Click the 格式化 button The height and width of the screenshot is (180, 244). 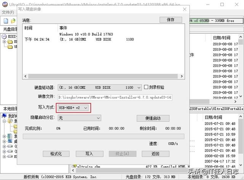[56, 154]
